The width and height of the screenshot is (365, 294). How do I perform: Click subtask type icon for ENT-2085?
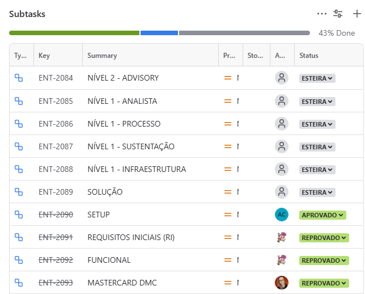[x=19, y=101]
